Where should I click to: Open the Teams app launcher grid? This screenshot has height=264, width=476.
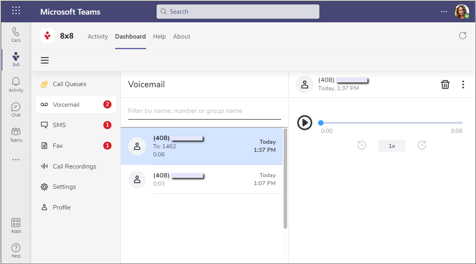(x=16, y=11)
